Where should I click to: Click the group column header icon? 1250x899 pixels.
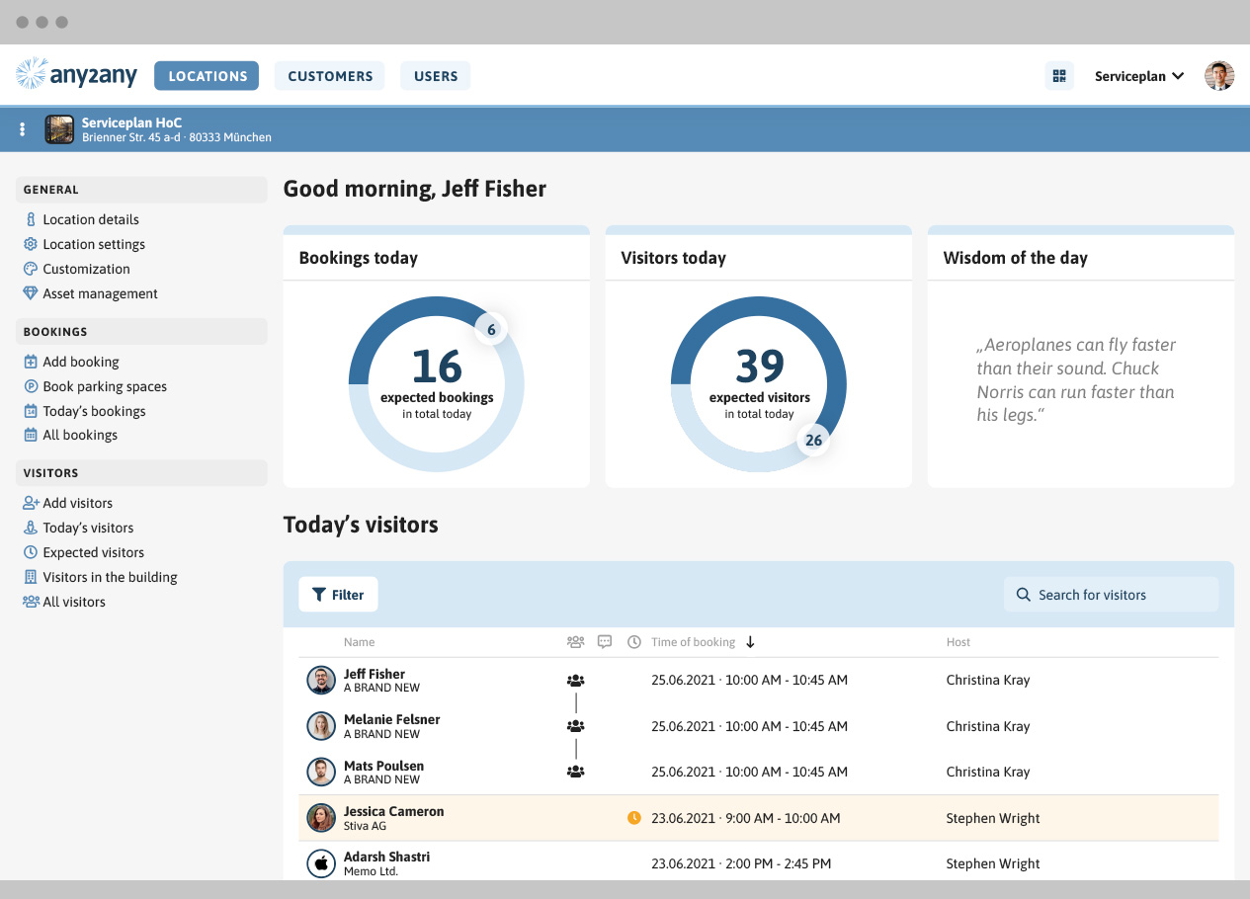click(575, 642)
